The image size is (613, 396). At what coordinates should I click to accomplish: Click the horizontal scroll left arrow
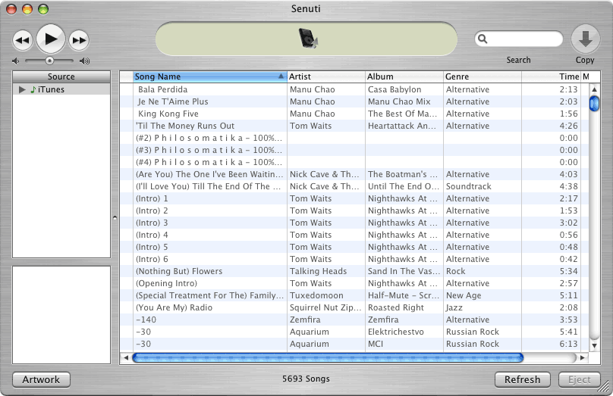pos(126,357)
